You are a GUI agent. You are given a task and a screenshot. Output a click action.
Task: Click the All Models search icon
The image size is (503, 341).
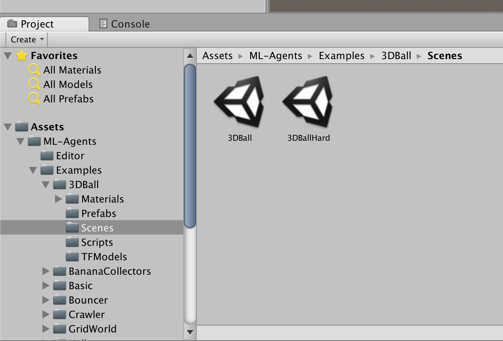34,84
